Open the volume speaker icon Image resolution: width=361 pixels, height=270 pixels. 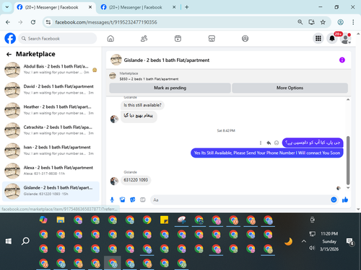click(x=312, y=248)
